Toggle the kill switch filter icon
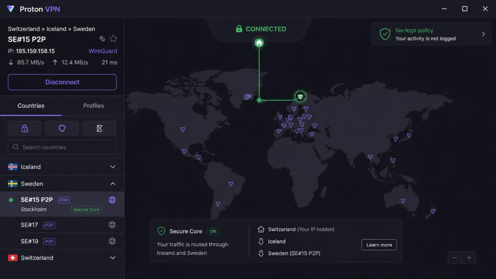The width and height of the screenshot is (496, 279). pos(99,129)
